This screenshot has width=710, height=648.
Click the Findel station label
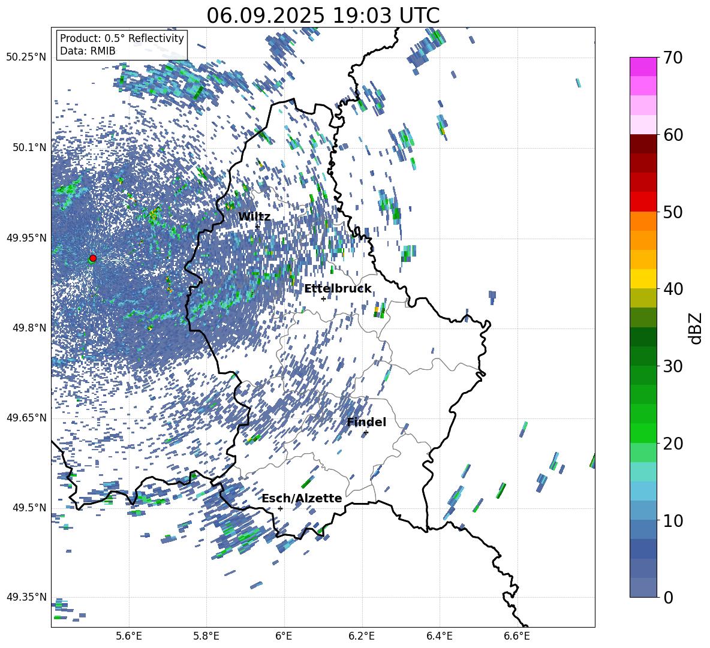(x=366, y=422)
